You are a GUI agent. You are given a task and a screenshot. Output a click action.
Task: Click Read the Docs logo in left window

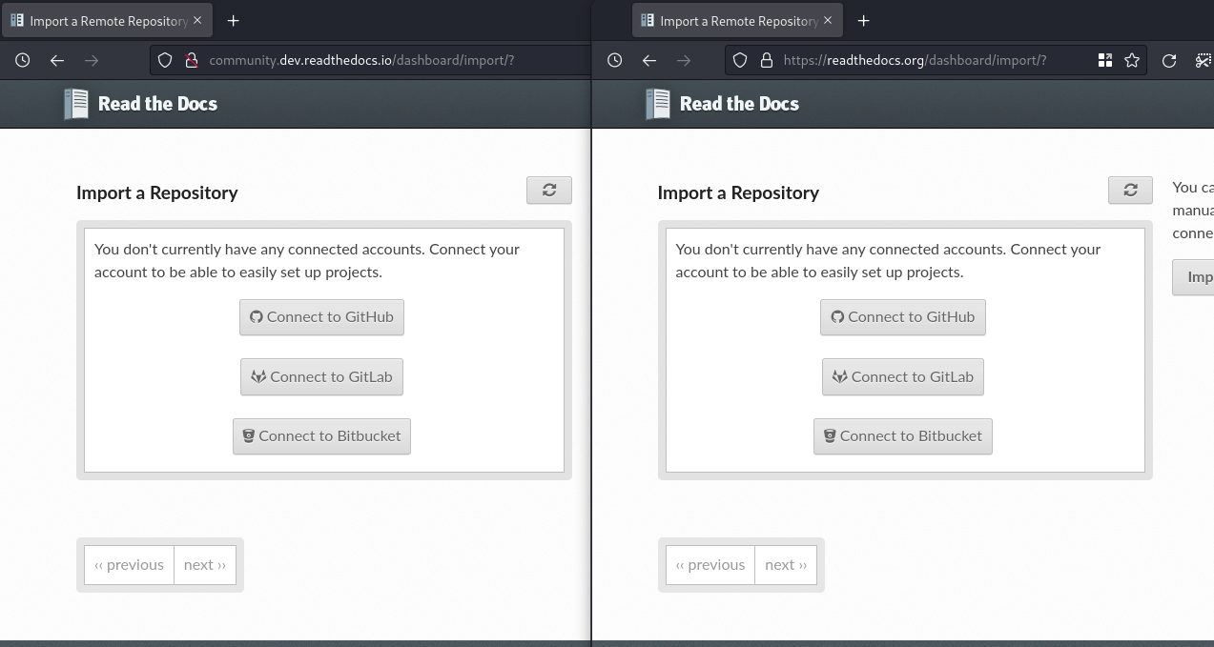pos(140,104)
